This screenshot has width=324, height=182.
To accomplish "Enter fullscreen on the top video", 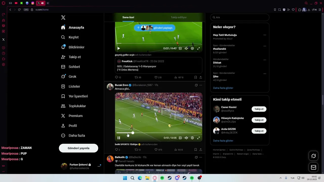I will pyautogui.click(x=198, y=48).
